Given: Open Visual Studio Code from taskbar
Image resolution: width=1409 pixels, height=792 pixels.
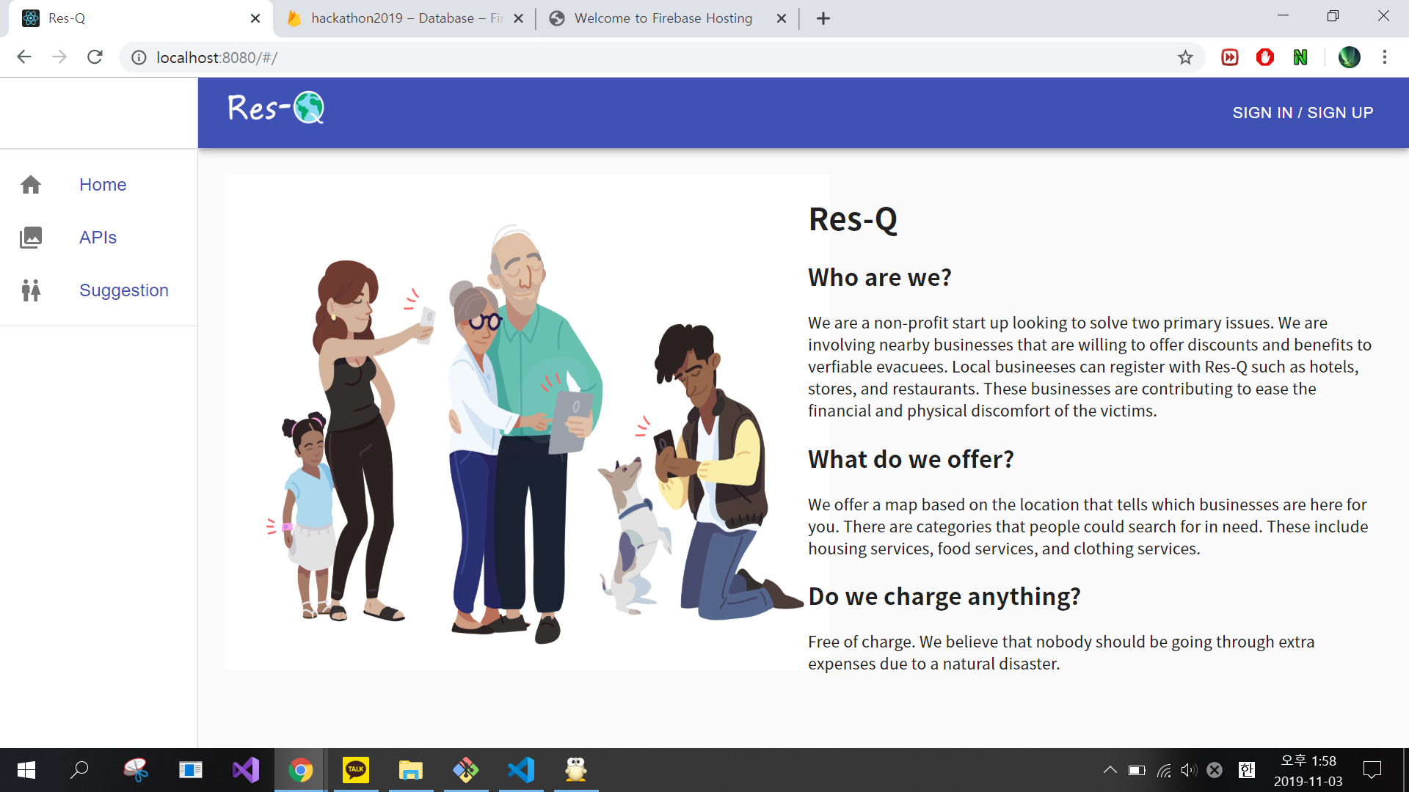Looking at the screenshot, I should click(521, 770).
